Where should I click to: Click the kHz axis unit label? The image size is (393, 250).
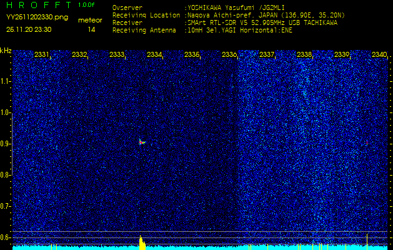click(x=6, y=51)
